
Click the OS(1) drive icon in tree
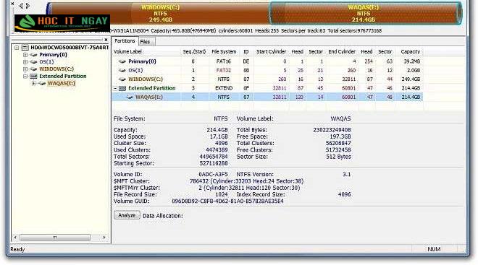[33, 62]
